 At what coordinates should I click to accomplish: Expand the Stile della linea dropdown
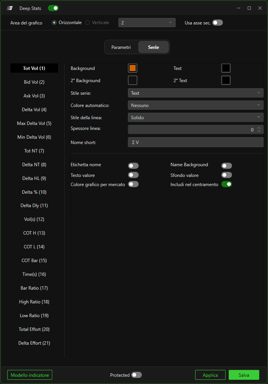coord(195,118)
